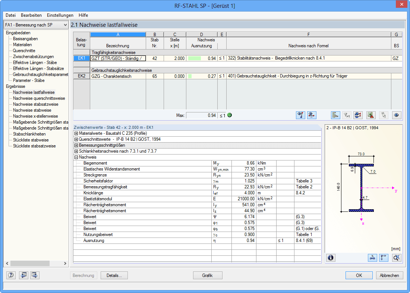Screen dimensions: 410x293
Task: Select Effektive Längen - Stäbe
Action: point(35,63)
